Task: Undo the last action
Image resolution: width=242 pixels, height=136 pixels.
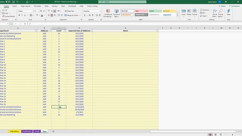Action: (x=17, y=2)
